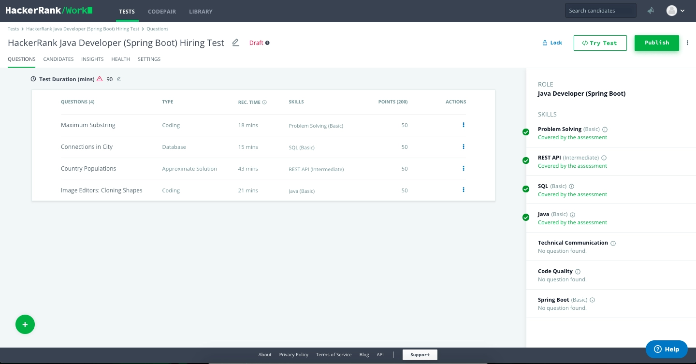
Task: Open the announcements megaphone icon
Action: 651,11
